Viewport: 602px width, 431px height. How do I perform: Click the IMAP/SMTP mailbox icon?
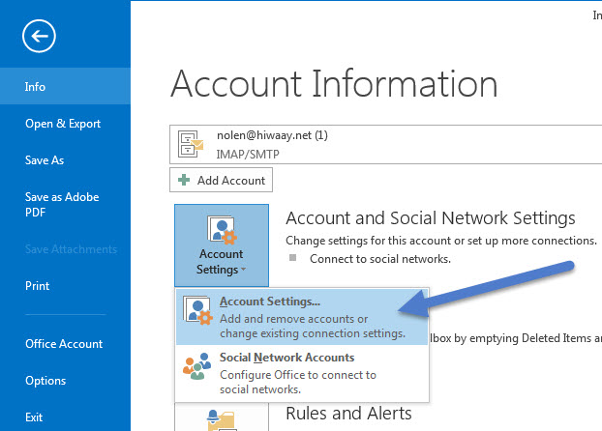pyautogui.click(x=191, y=144)
